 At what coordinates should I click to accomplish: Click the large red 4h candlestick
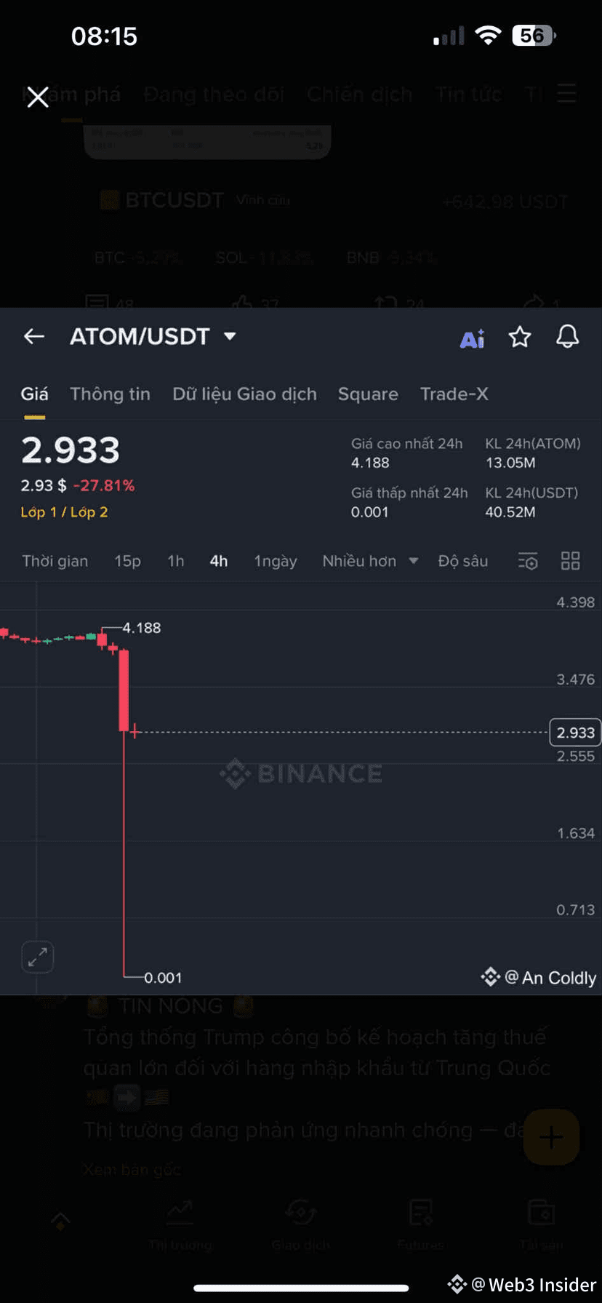click(x=124, y=690)
